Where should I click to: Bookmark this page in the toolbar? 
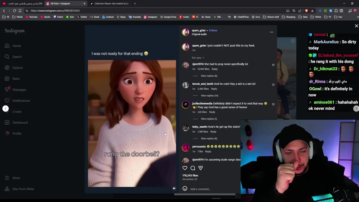coord(20,11)
